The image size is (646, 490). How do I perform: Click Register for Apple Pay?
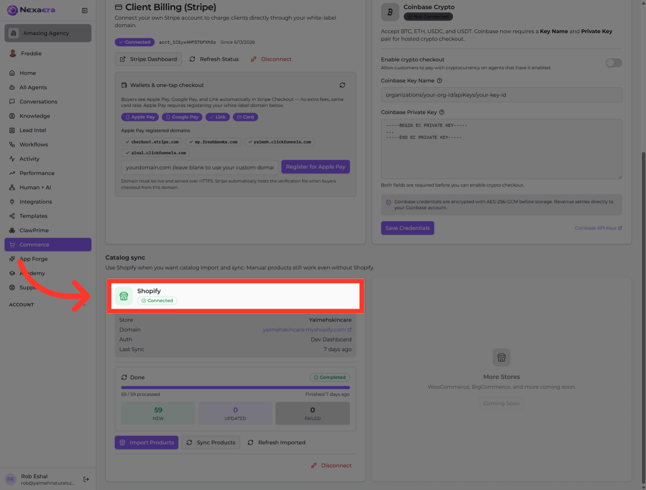(x=315, y=167)
